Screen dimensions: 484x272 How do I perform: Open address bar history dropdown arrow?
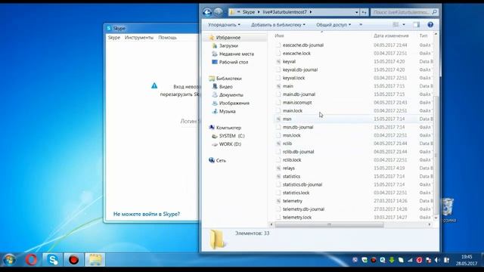(356, 12)
